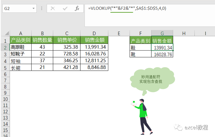Image resolution: width=215 pixels, height=137 pixels.
Task: Select row 5 header
Action: (5, 68)
